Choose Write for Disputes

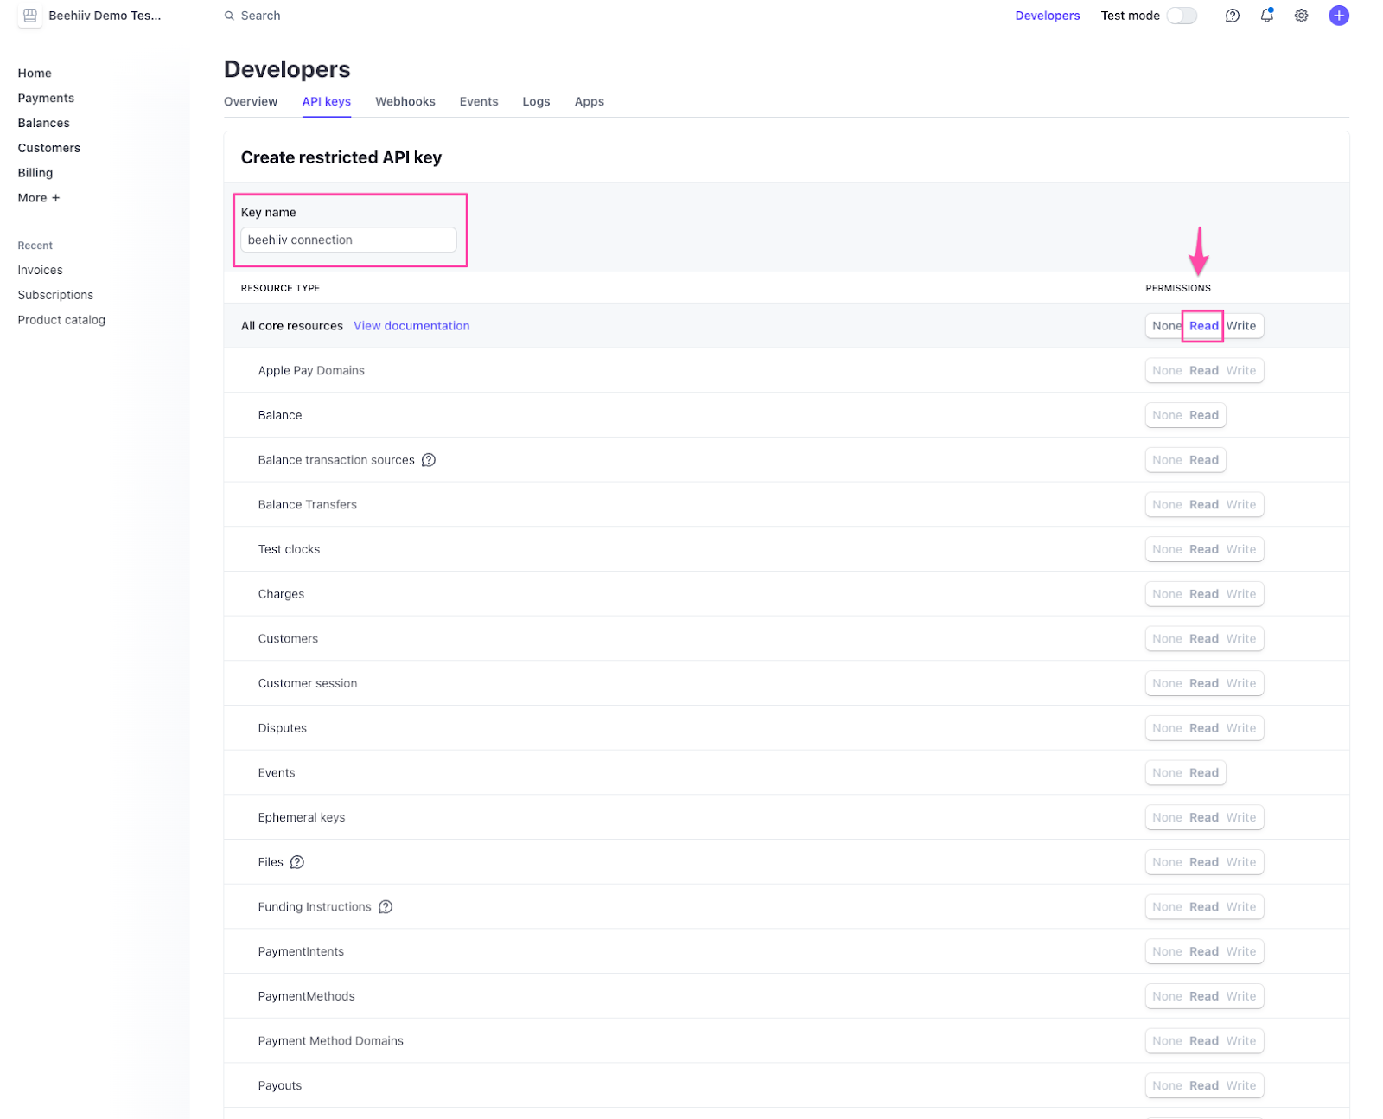point(1240,728)
